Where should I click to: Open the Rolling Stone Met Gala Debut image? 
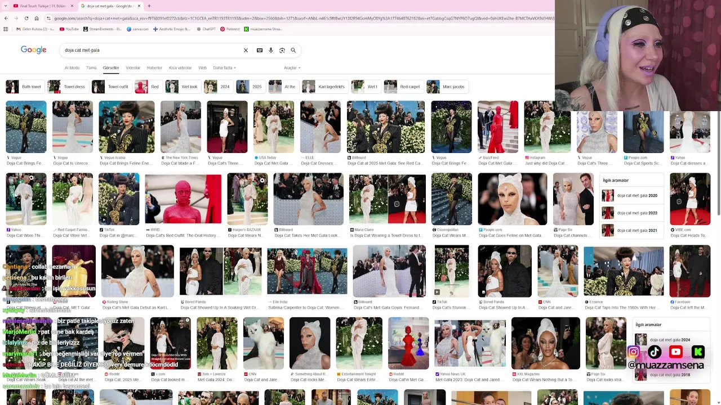tap(137, 271)
